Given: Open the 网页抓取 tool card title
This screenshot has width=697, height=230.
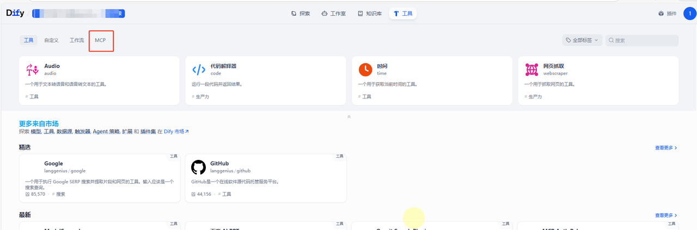Looking at the screenshot, I should pos(554,66).
